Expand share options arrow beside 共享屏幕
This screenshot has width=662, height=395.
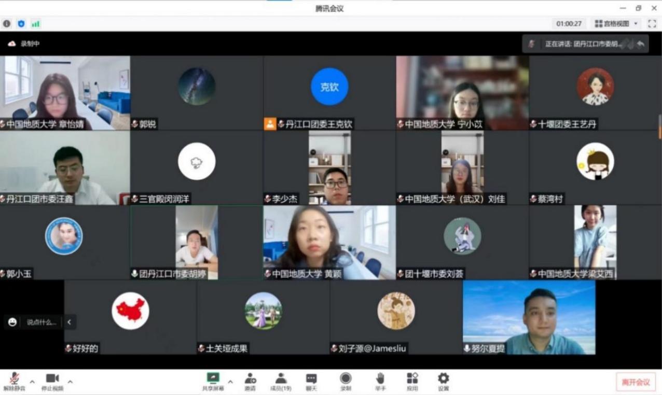(x=230, y=382)
